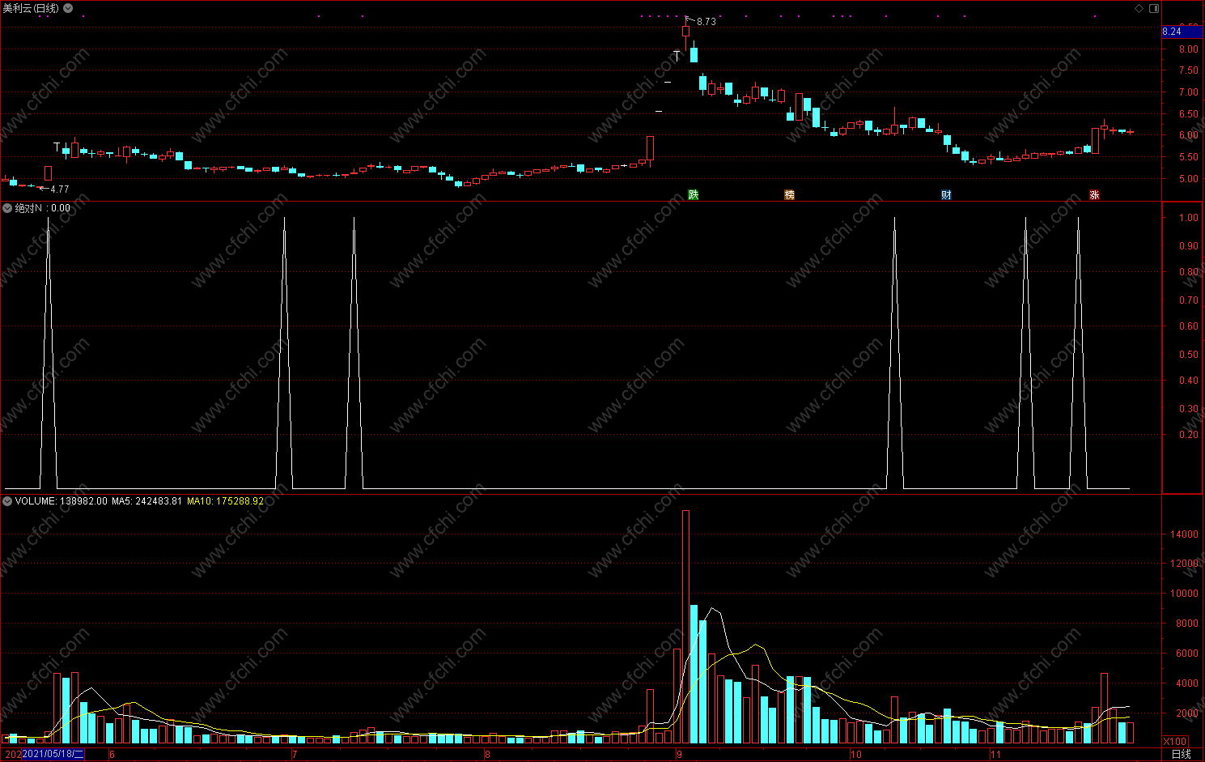Click the 14000 volume axis label
The width and height of the screenshot is (1205, 762).
[1184, 534]
